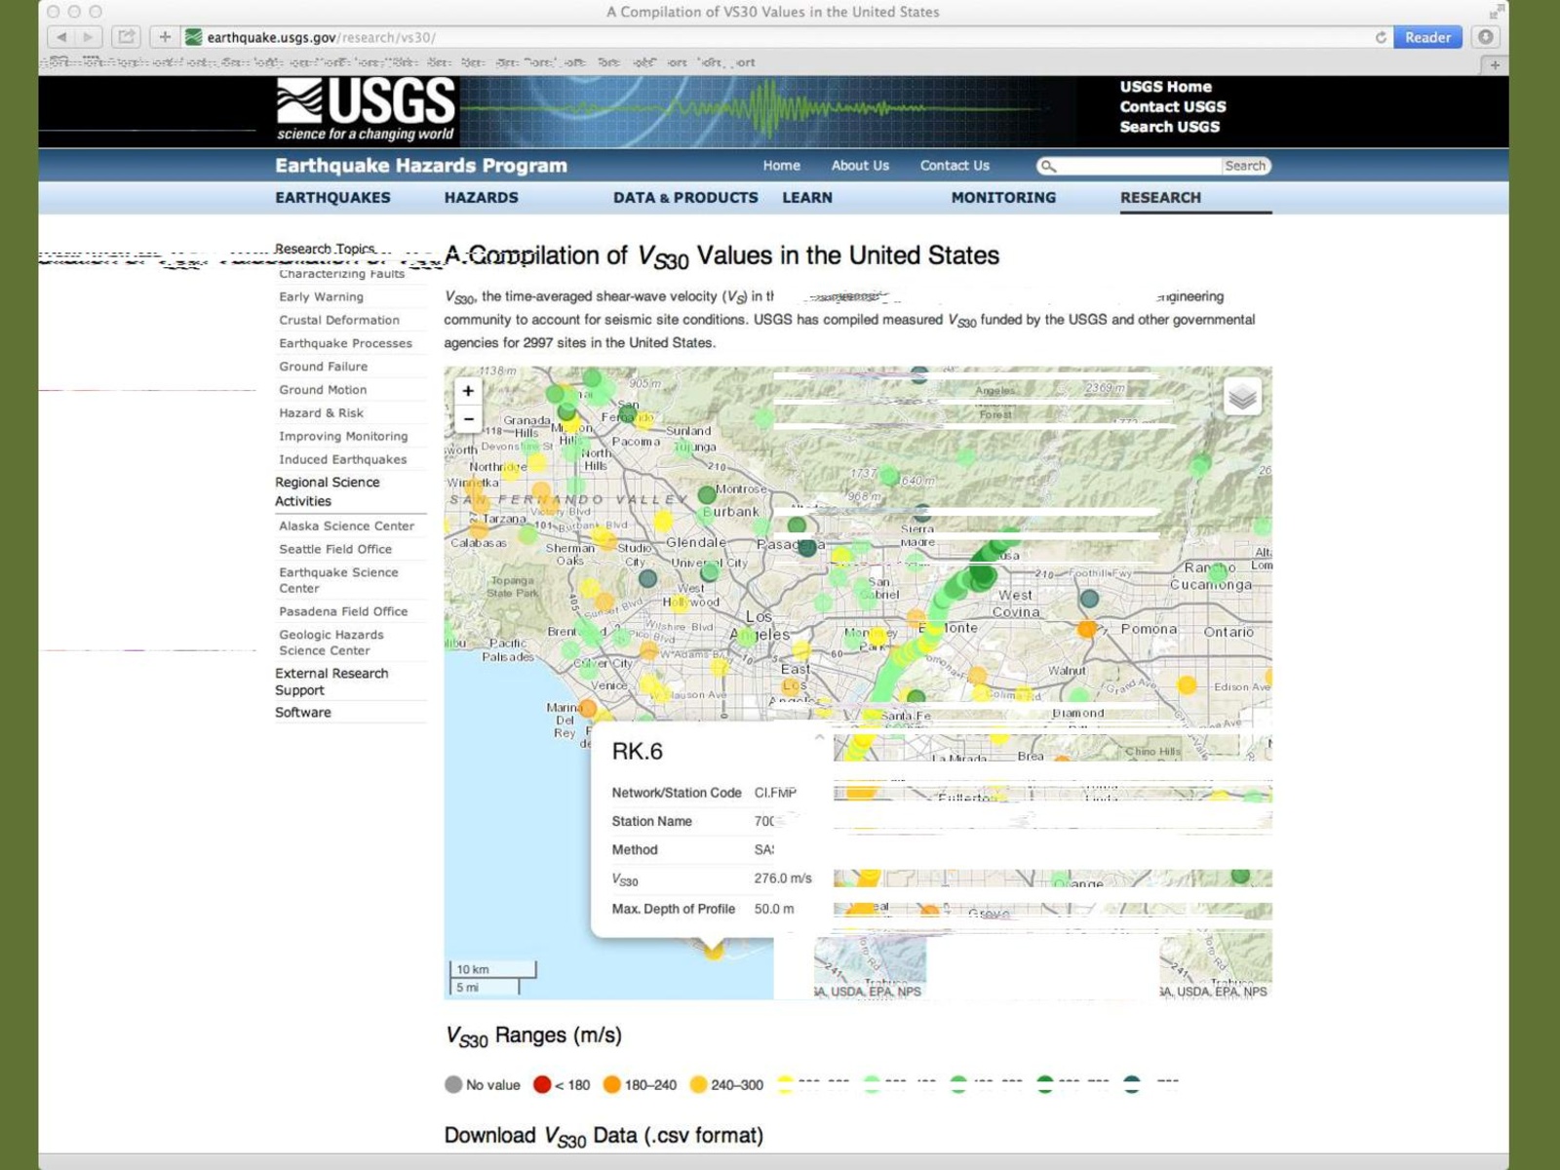
Task: Click the Safari forward arrow button
Action: point(88,37)
